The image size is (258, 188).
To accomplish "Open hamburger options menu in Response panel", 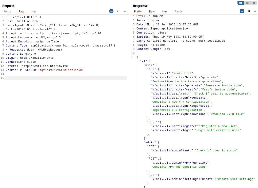I will (255, 11).
